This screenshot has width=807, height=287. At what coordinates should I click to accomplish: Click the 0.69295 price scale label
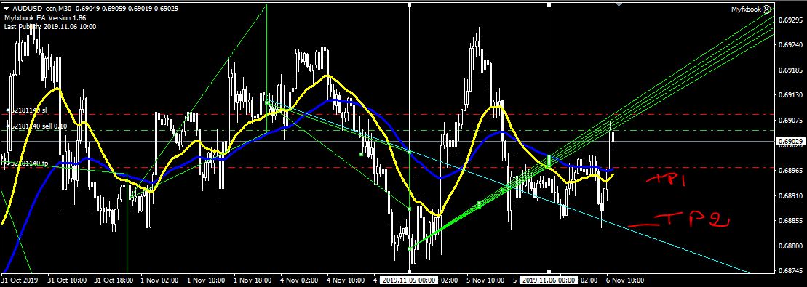coord(790,20)
